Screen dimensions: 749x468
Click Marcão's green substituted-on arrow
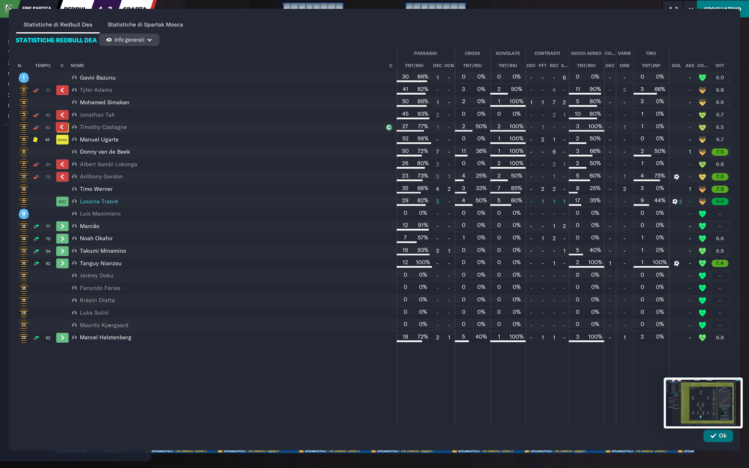(x=63, y=226)
